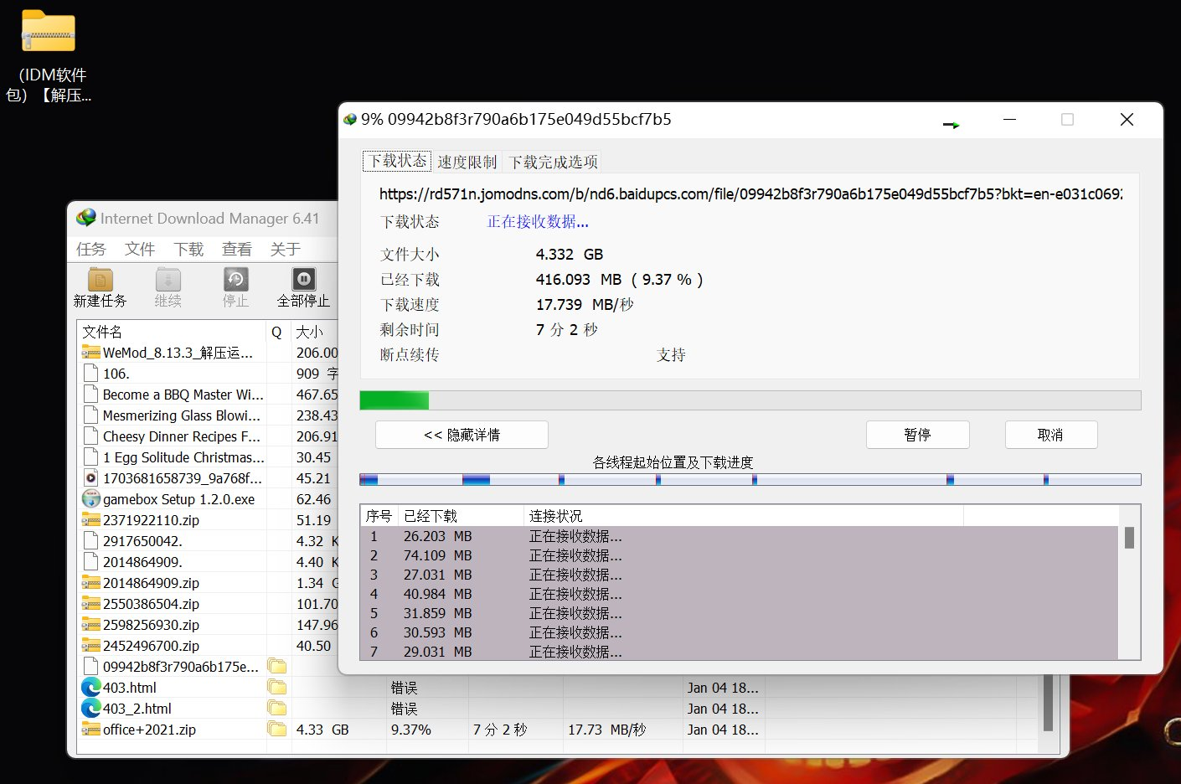Image resolution: width=1181 pixels, height=784 pixels.
Task: Click the Edge icon for 403.html
Action: [x=90, y=688]
